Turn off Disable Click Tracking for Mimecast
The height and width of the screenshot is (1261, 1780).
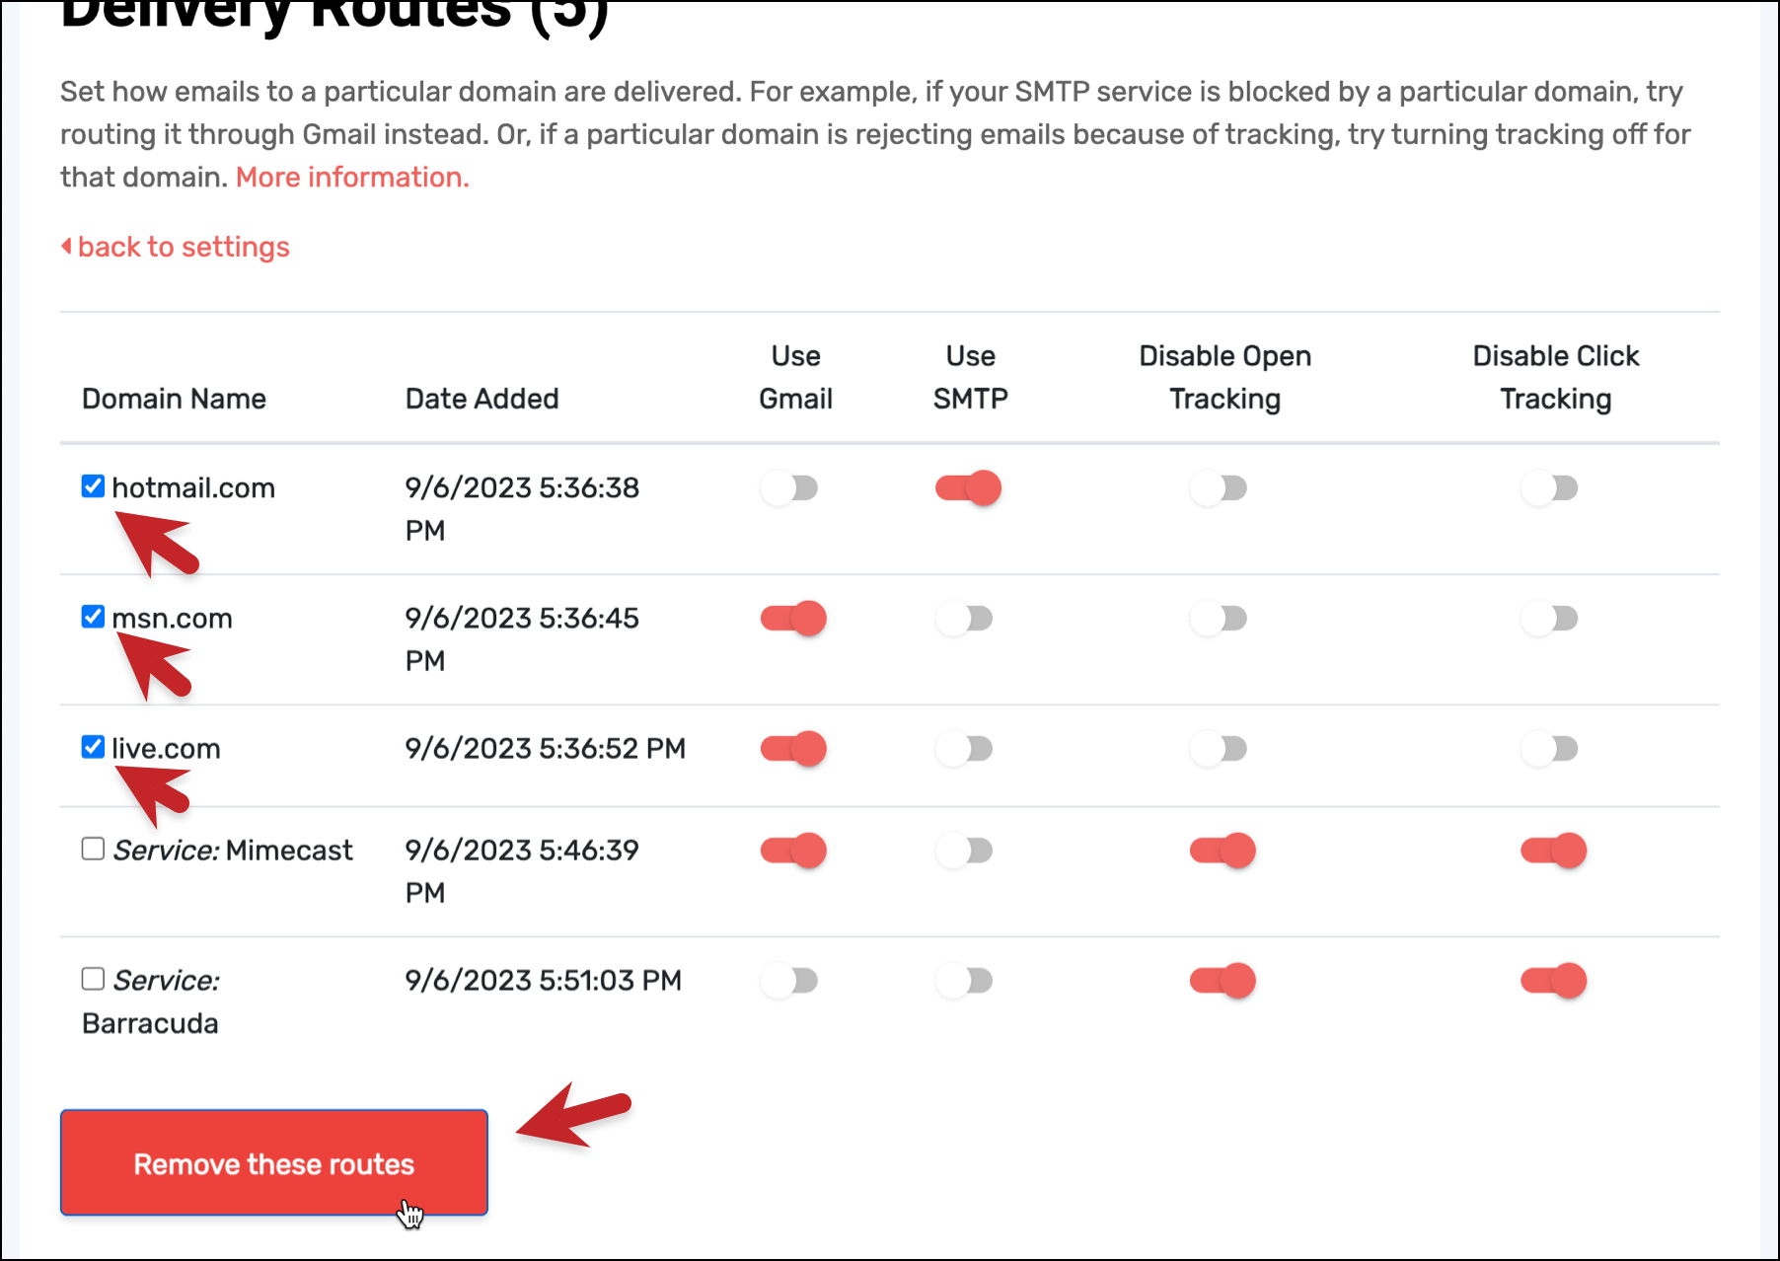pyautogui.click(x=1553, y=850)
